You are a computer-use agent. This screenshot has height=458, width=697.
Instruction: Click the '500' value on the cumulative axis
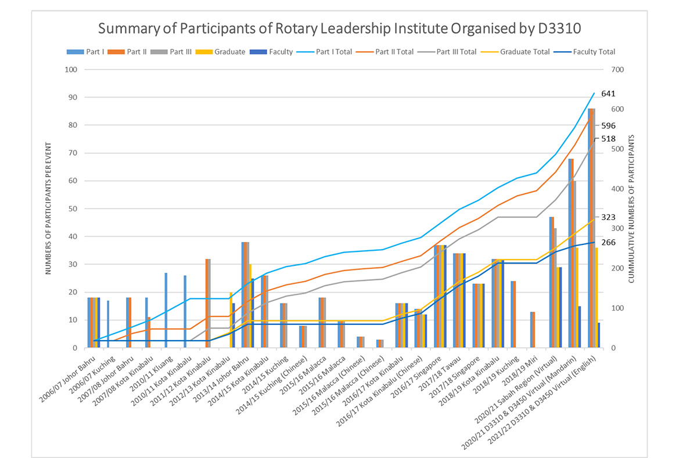(616, 149)
